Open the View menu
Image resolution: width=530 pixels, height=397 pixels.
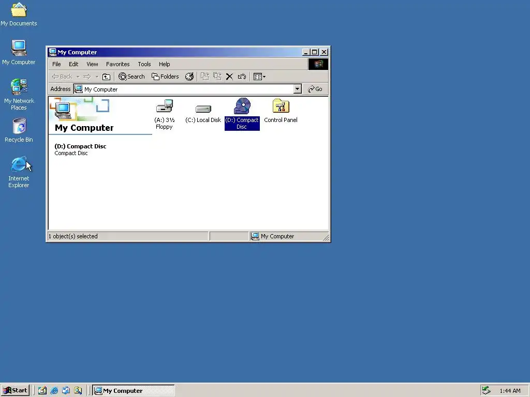[x=92, y=64]
